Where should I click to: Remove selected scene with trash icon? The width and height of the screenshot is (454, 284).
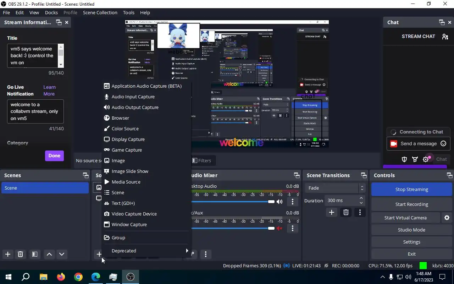click(21, 254)
